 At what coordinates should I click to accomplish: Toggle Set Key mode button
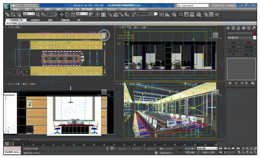pos(189,152)
